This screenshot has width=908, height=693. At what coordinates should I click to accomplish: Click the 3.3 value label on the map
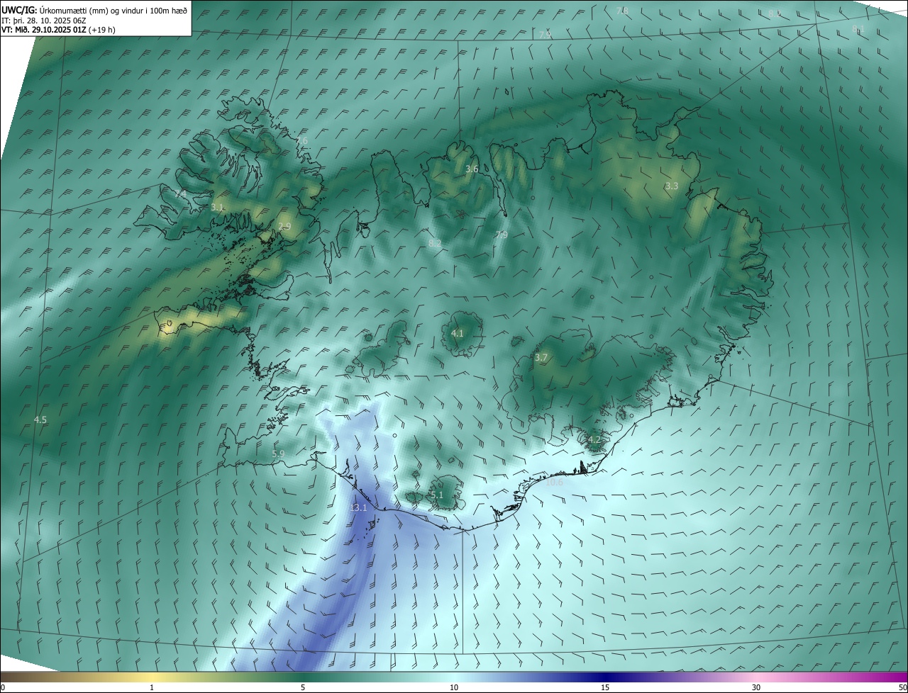671,186
